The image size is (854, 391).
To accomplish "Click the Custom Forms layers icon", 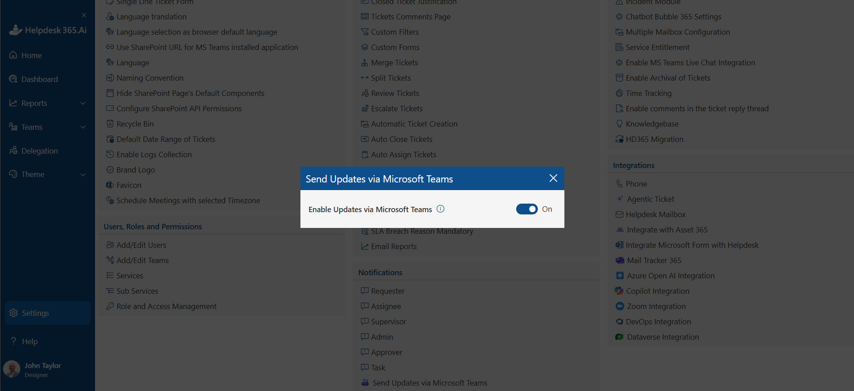I will 365,47.
